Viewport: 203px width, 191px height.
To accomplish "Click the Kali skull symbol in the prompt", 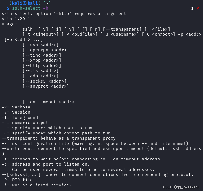I will click(x=25, y=3).
